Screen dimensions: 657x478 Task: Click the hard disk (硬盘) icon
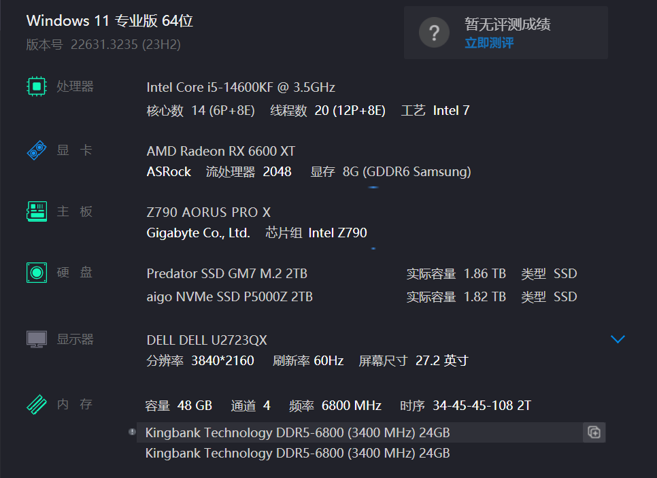(x=36, y=273)
